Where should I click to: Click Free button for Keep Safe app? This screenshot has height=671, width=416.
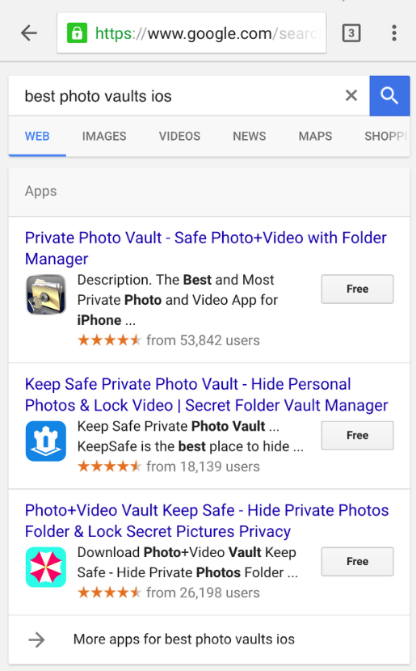[x=357, y=435]
